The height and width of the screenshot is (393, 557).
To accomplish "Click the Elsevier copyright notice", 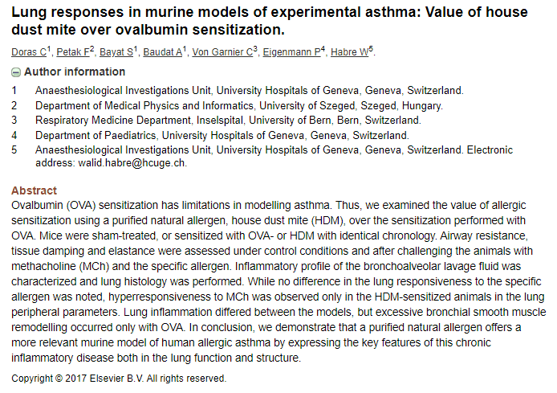I will pos(119,379).
